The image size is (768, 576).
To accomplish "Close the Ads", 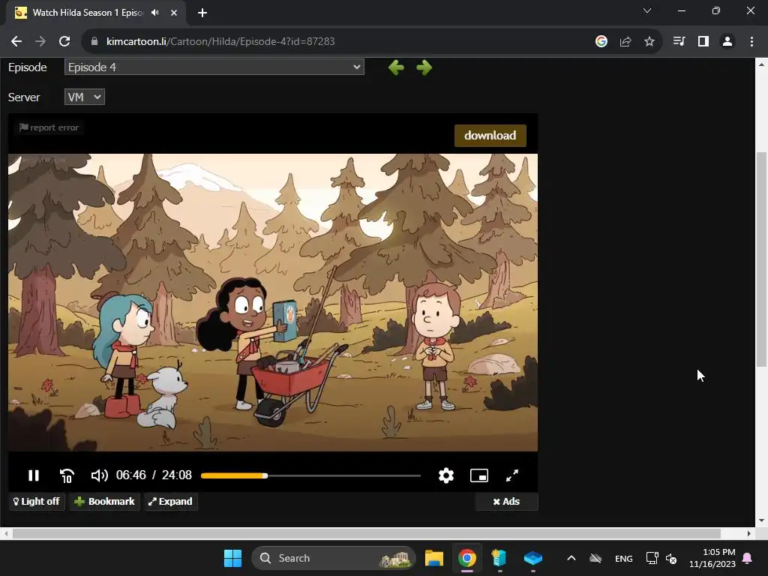I will tap(506, 502).
